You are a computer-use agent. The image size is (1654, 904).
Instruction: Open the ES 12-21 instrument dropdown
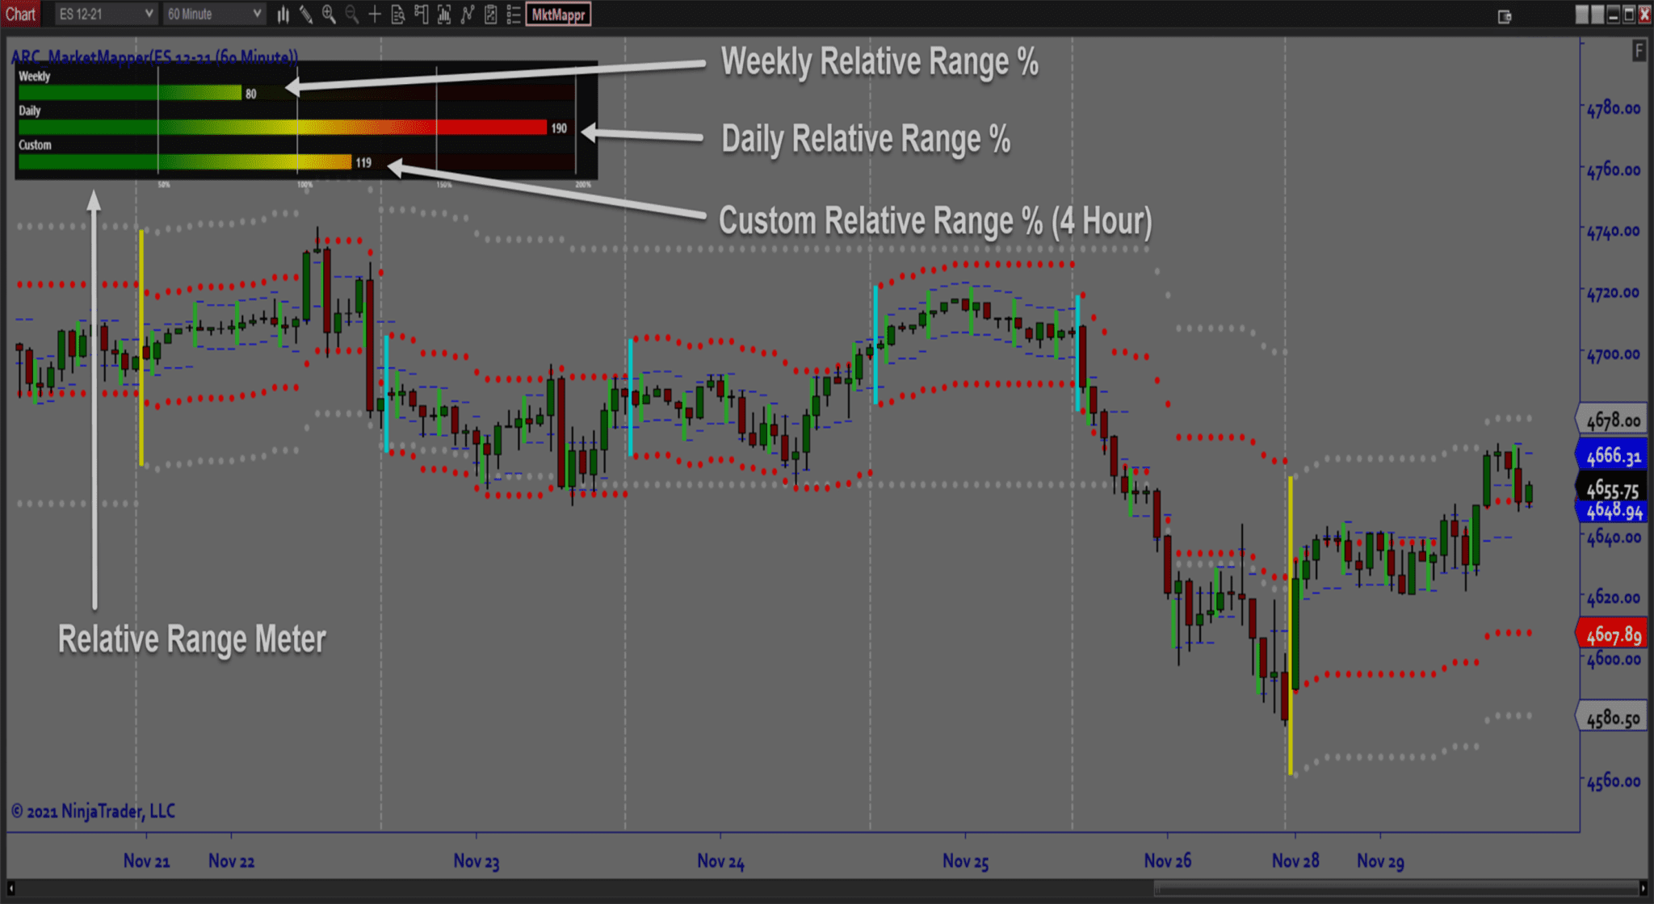pos(106,15)
